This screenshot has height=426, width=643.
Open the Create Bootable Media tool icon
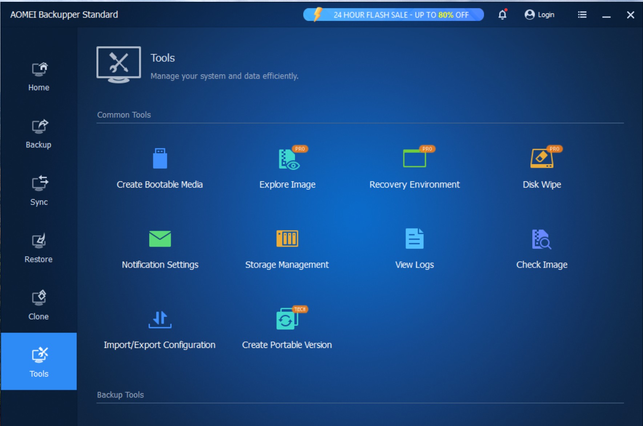click(160, 158)
